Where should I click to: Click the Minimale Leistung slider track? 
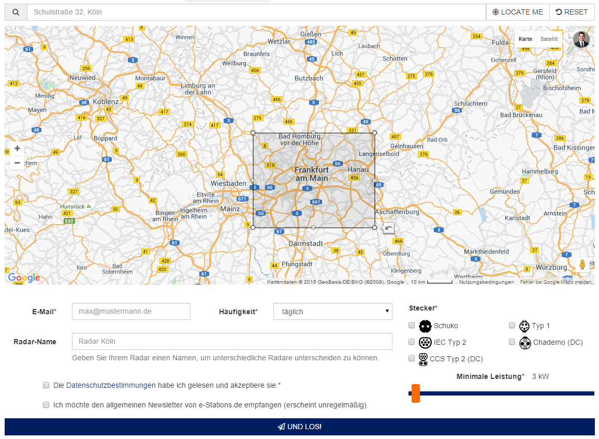[501, 393]
